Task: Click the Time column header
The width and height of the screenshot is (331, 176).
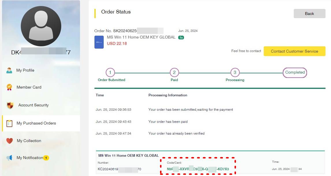Action: pos(100,95)
